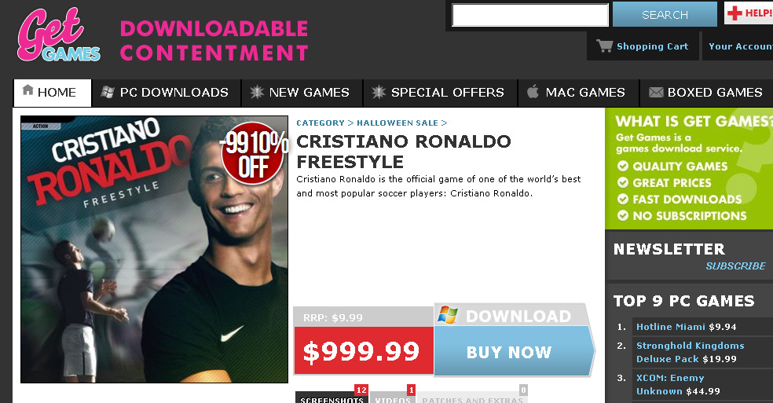Screen dimensions: 773x403
Task: Click the envelope icon beside Boxed Games
Action: tap(656, 92)
